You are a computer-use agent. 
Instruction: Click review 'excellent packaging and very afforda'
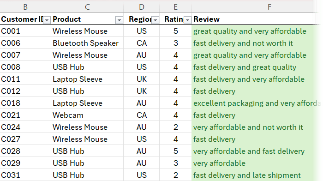(x=257, y=103)
